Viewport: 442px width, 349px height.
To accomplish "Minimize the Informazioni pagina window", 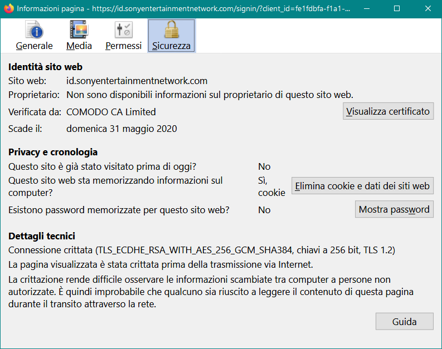I will [x=367, y=9].
